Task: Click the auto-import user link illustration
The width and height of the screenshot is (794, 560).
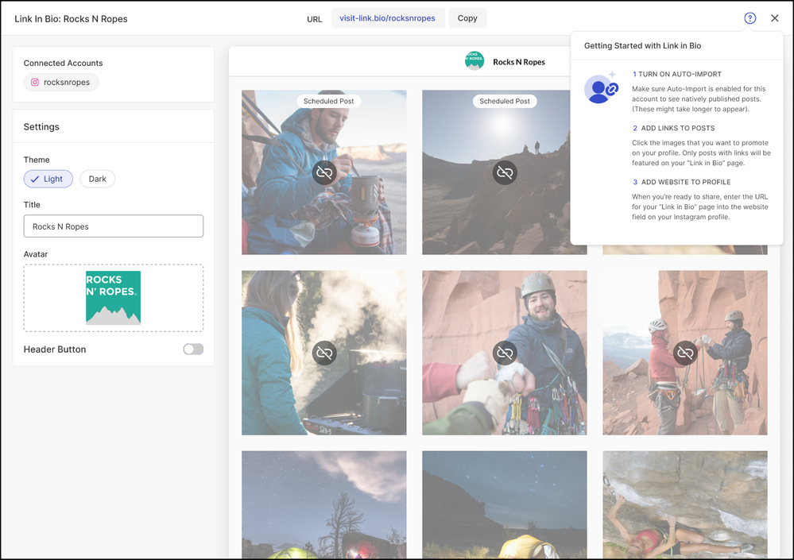Action: [601, 87]
